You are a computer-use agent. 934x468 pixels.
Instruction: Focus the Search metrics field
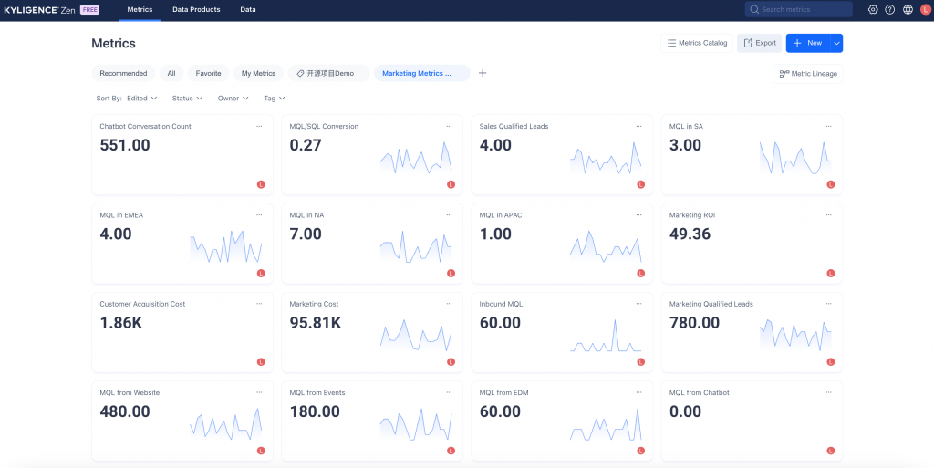(804, 9)
